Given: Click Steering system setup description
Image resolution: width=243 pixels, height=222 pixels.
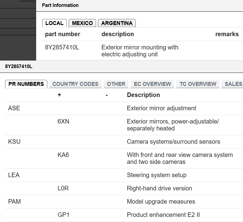Looking at the screenshot, I should pos(157,175).
